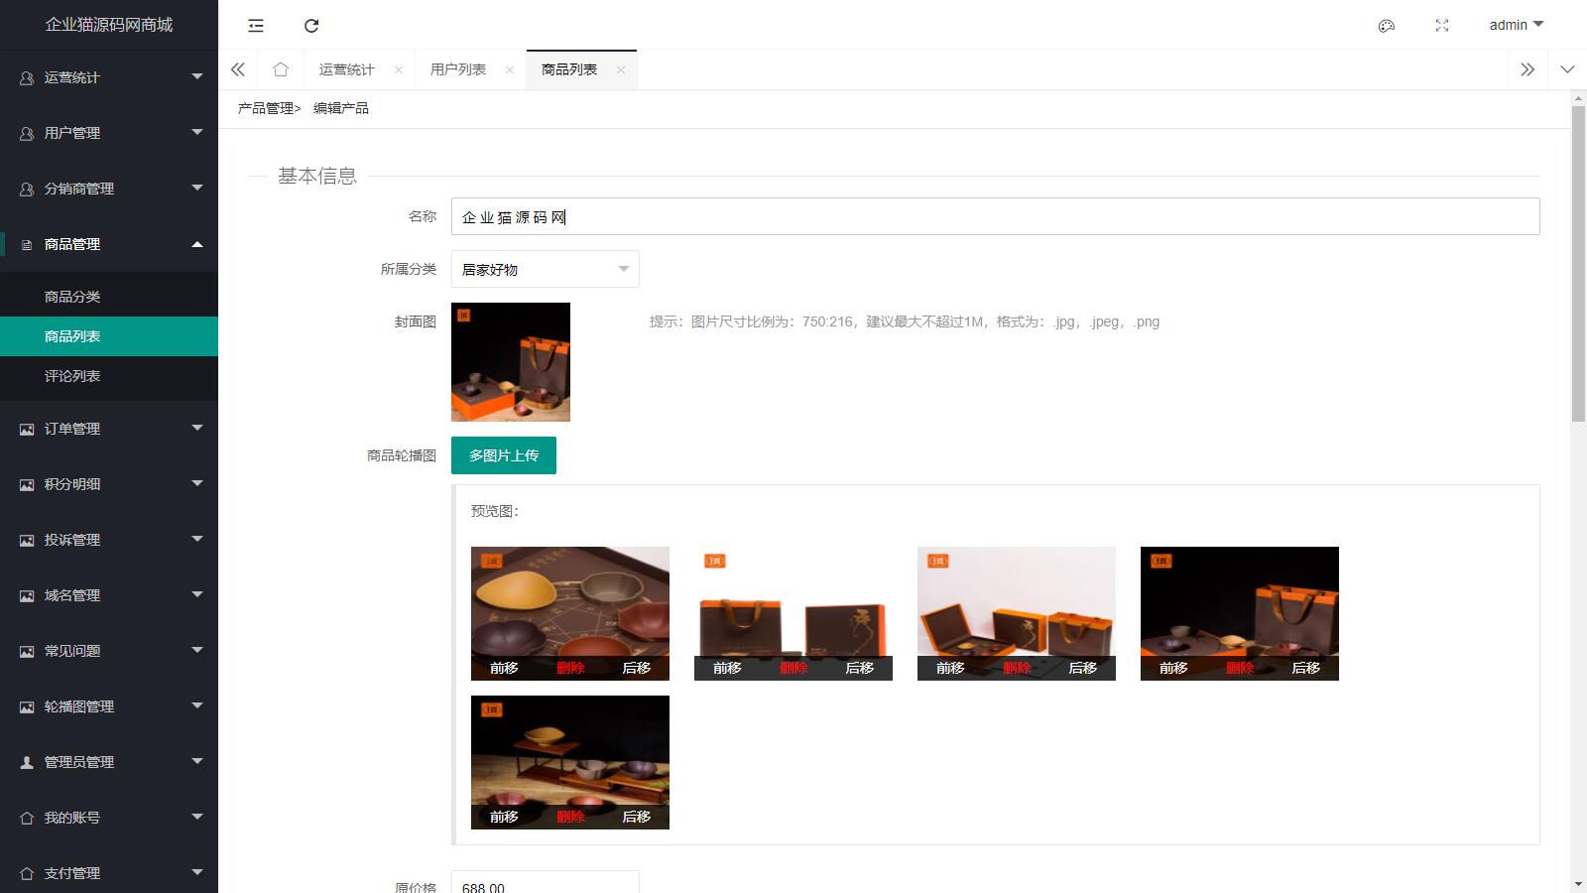Switch to the 运营统计 tab
This screenshot has width=1587, height=893.
(x=346, y=69)
